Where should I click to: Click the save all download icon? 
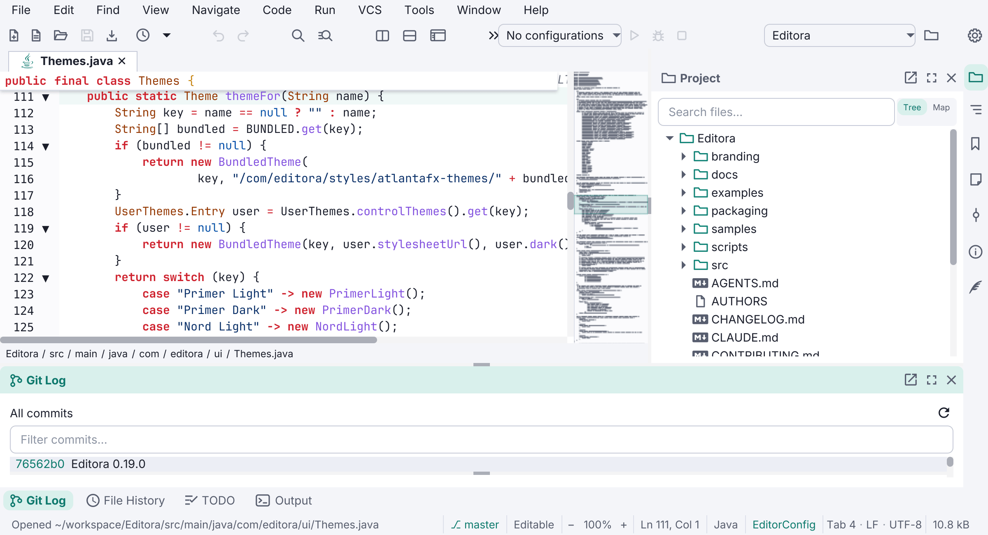pos(112,36)
